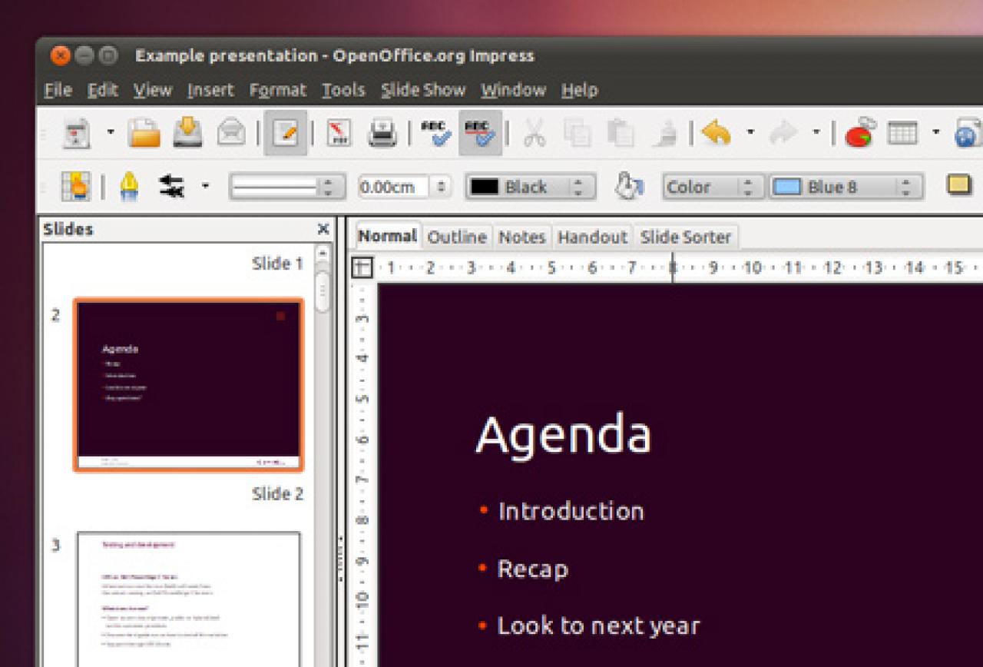Open the Arrow Style dropdown arrow
The width and height of the screenshot is (983, 667).
pos(204,185)
